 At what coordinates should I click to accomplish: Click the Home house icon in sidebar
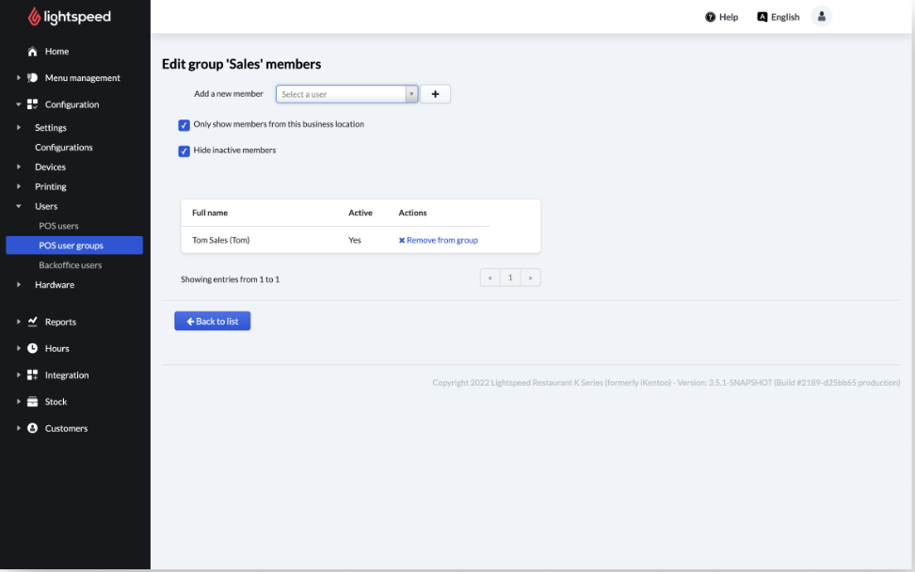coord(33,52)
